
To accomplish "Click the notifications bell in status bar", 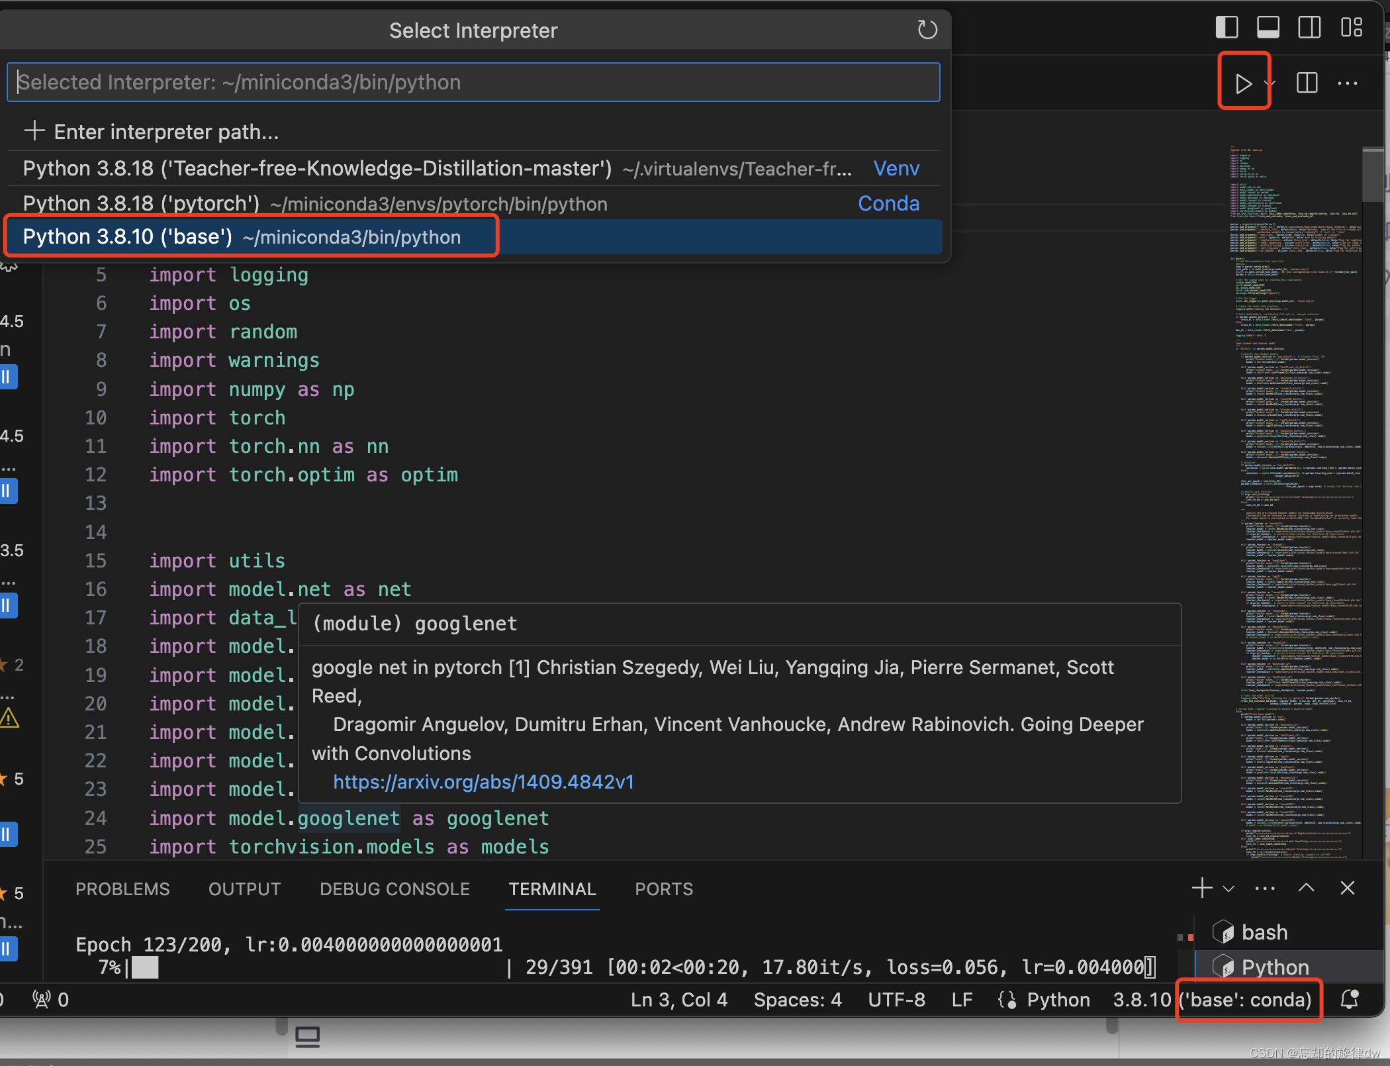I will pyautogui.click(x=1350, y=999).
